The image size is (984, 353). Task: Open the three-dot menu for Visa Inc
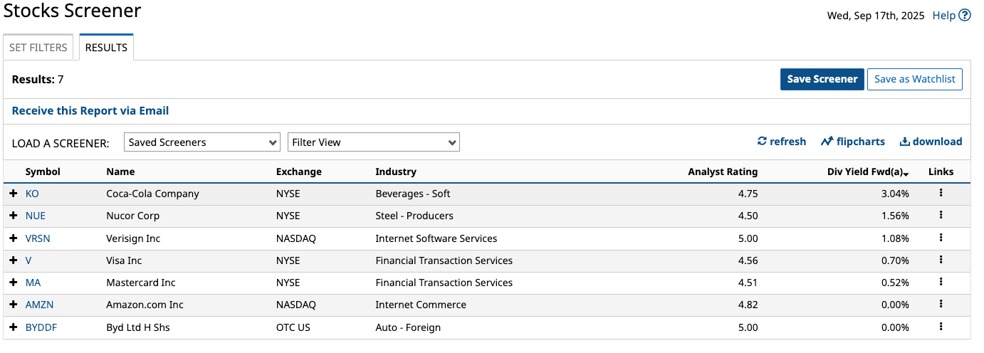click(941, 260)
